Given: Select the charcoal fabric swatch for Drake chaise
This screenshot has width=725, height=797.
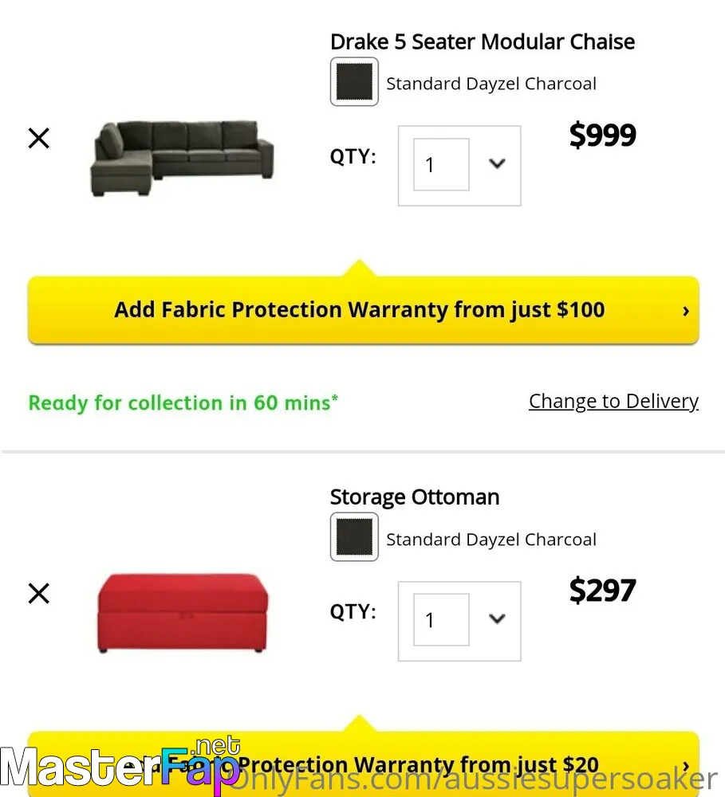Looking at the screenshot, I should click(x=354, y=81).
